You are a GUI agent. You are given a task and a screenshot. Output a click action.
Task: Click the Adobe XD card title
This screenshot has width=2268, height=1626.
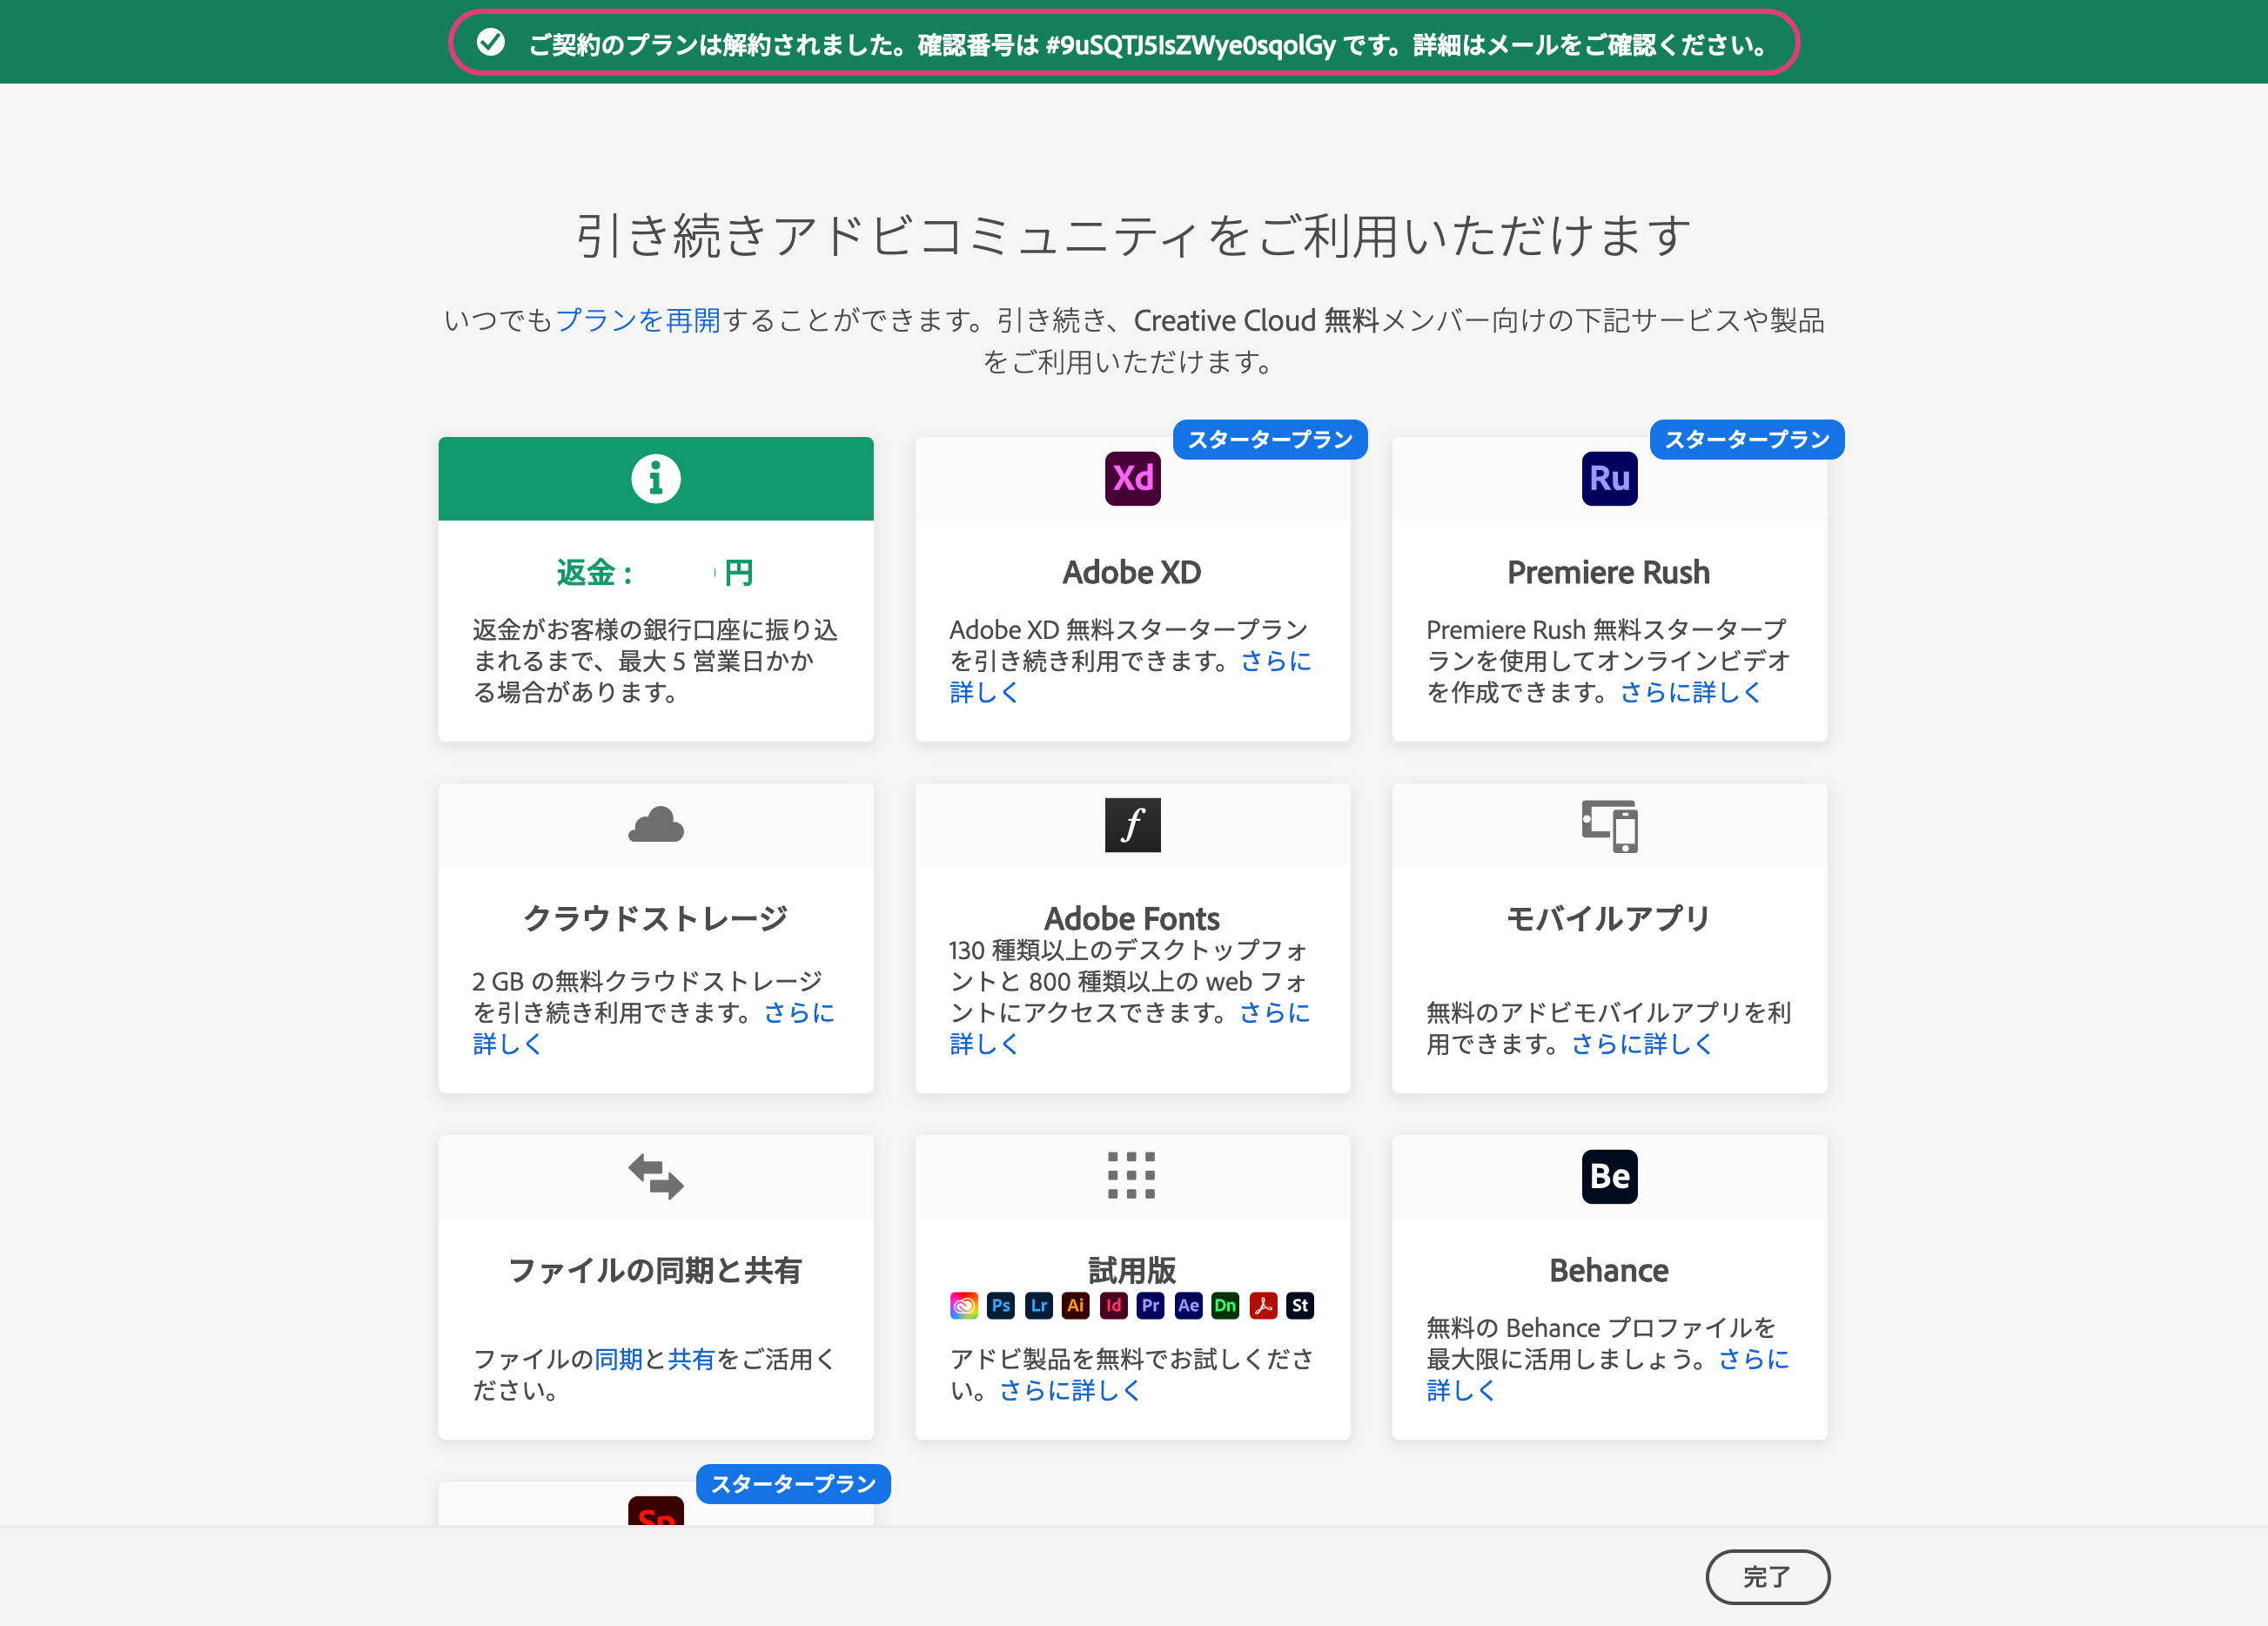click(x=1132, y=573)
